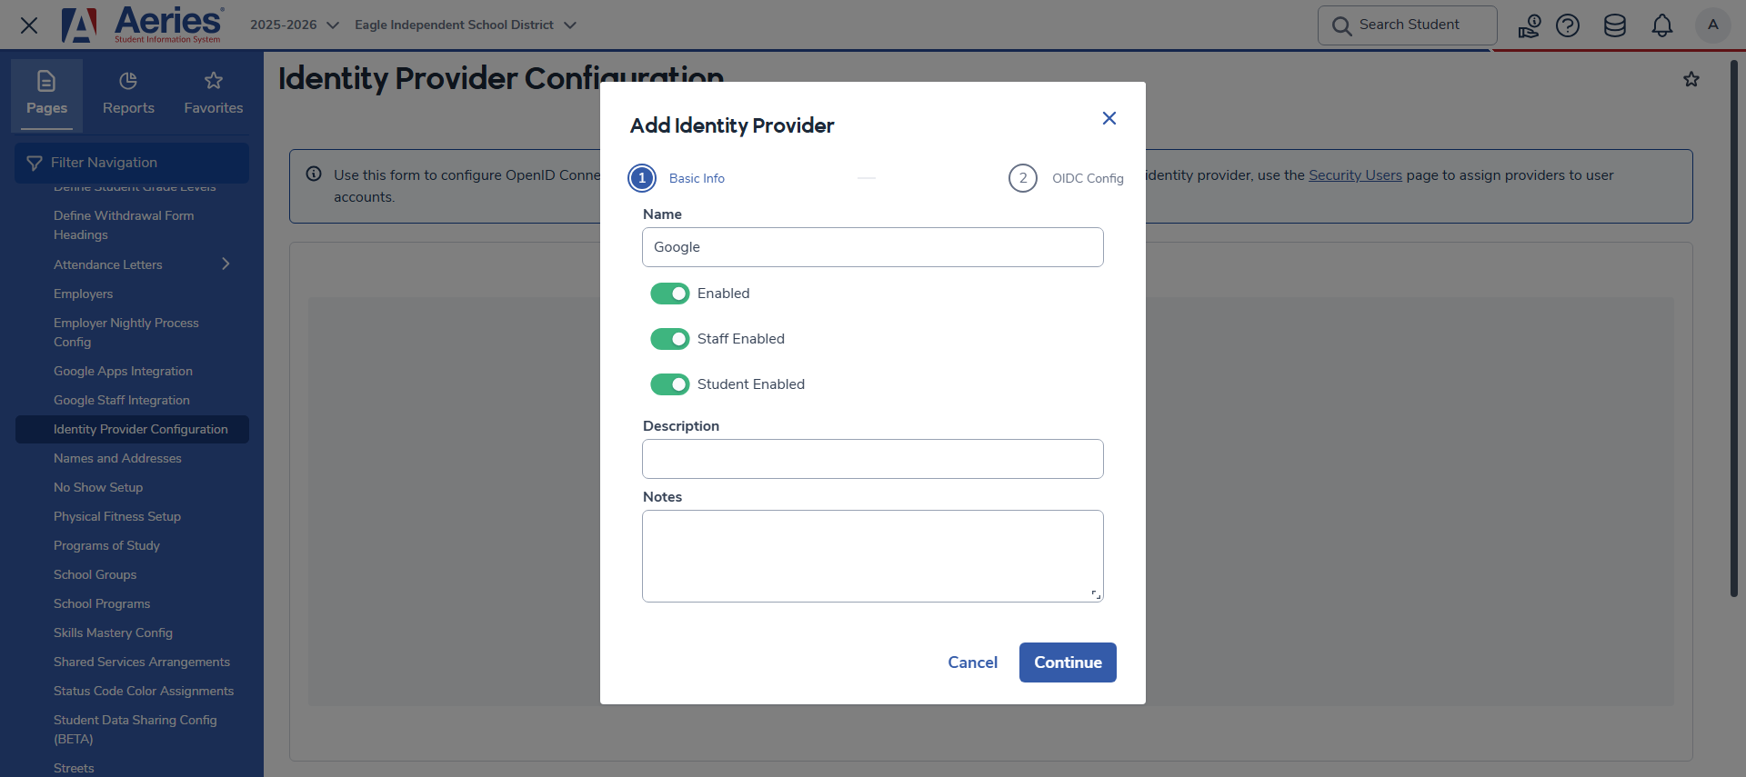Open the Favorites panel
The width and height of the screenshot is (1746, 777).
coord(213,94)
